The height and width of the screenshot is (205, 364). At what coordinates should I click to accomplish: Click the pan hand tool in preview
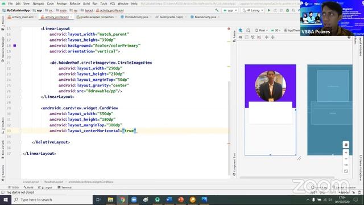(x=346, y=145)
